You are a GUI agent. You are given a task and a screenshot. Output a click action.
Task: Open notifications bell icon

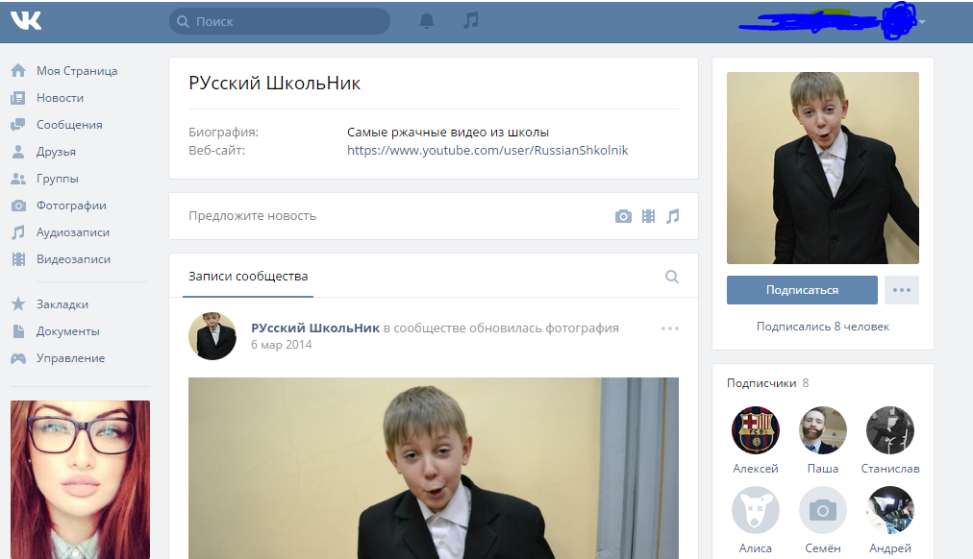tap(427, 21)
